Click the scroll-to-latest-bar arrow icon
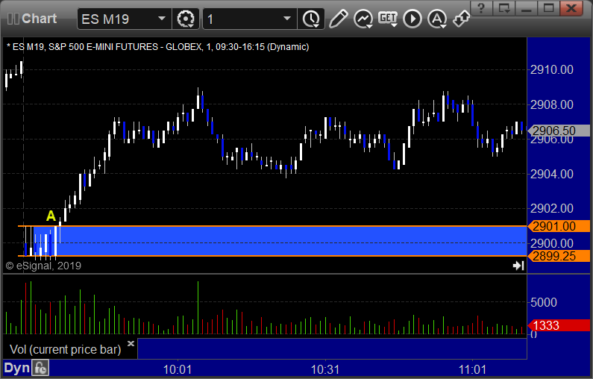This screenshot has width=593, height=379. pos(518,266)
